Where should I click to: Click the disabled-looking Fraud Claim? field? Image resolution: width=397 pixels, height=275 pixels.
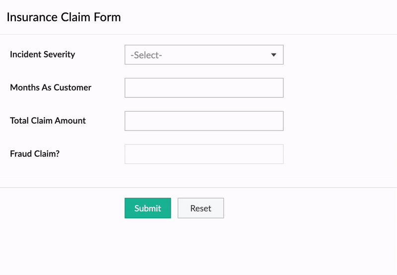(x=203, y=154)
